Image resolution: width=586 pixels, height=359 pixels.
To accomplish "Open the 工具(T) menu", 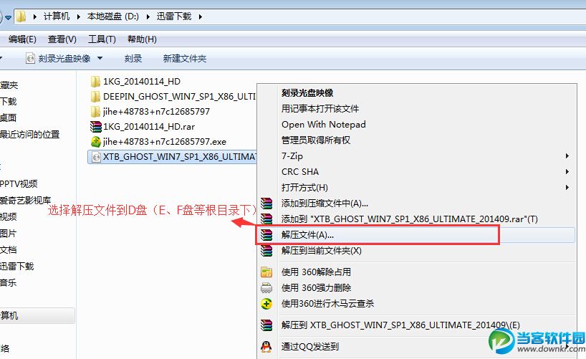I will [x=102, y=39].
